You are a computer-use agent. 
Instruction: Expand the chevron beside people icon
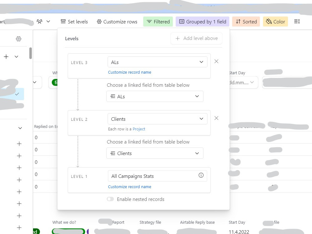click(48, 22)
